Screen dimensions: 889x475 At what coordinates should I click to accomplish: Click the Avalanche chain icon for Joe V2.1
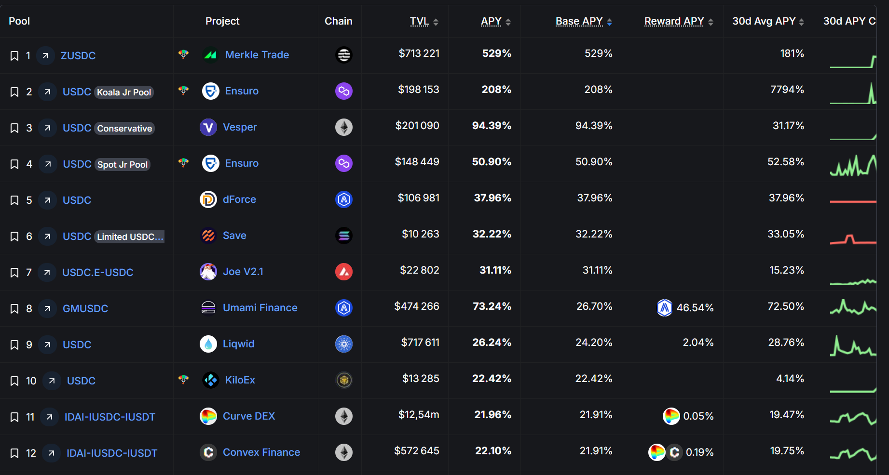tap(344, 272)
